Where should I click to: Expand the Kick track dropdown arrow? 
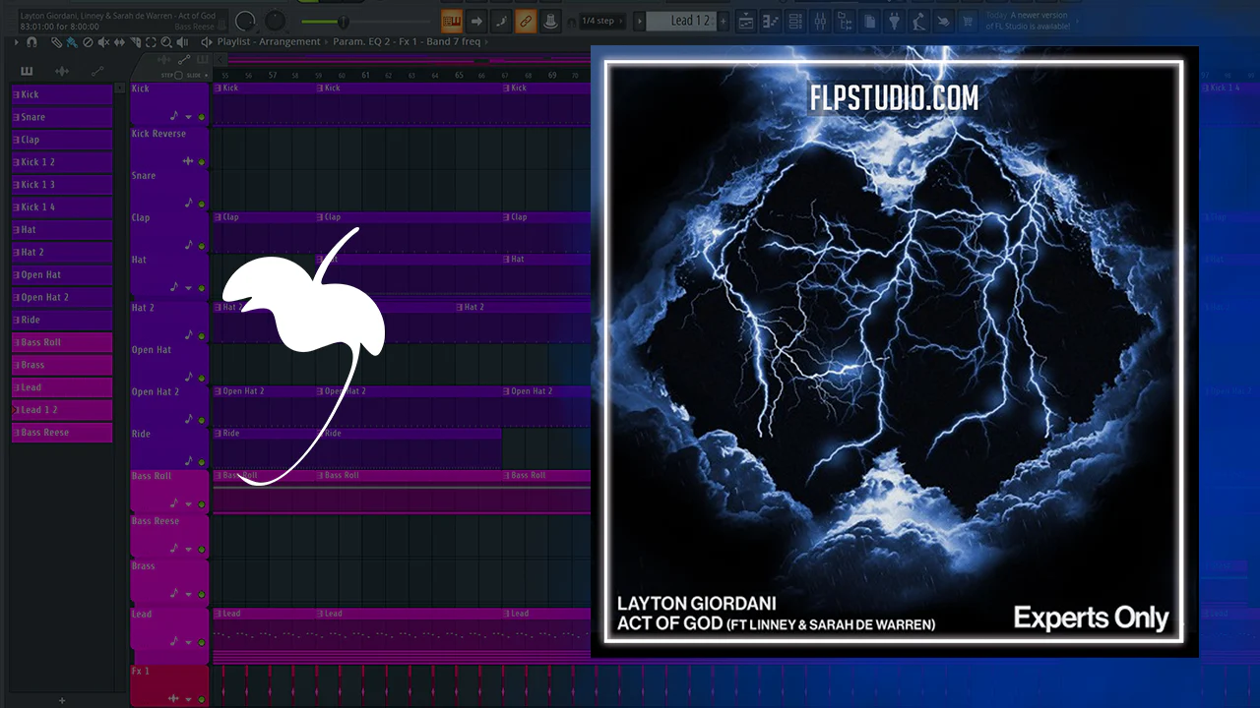189,117
